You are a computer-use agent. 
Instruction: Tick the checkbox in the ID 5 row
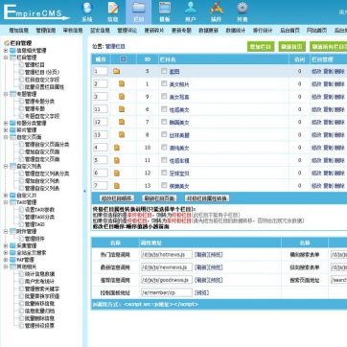pos(164,71)
